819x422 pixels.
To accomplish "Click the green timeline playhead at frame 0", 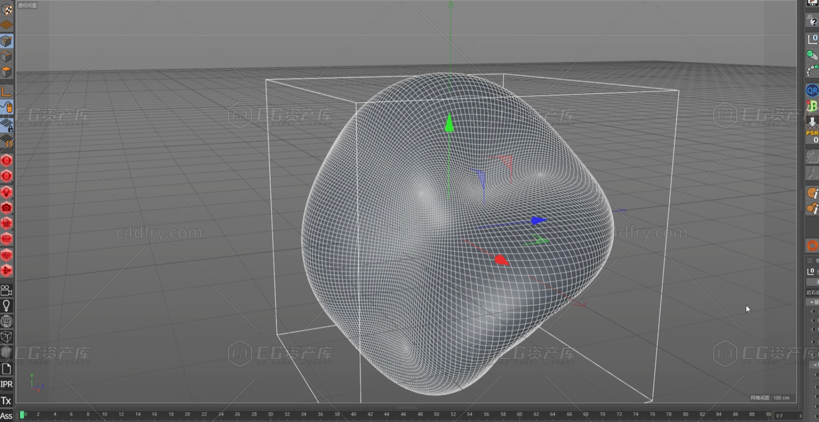I will coord(22,415).
